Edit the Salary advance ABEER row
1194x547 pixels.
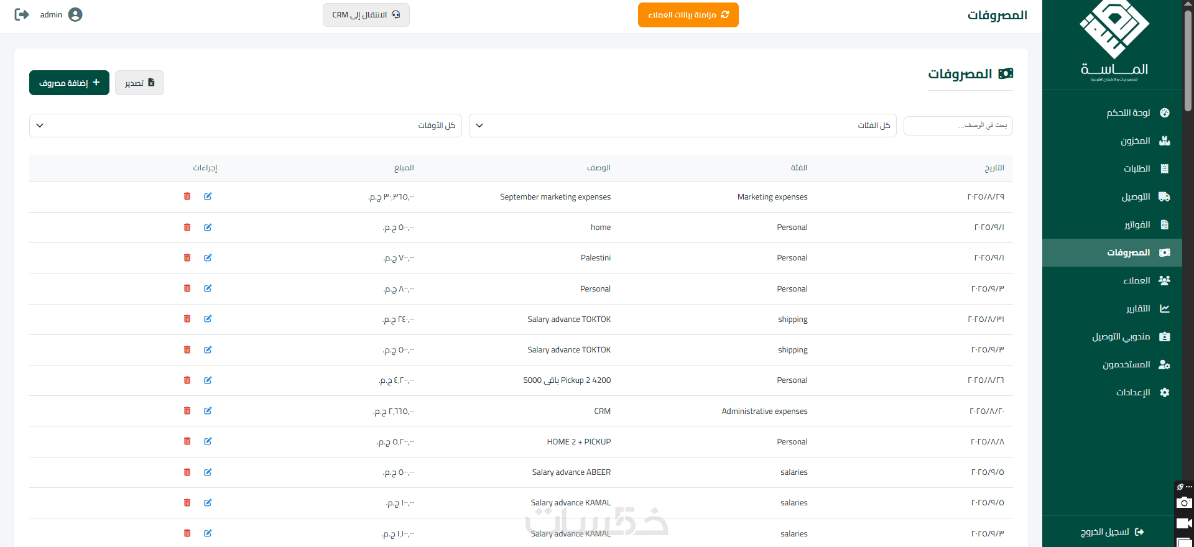pos(208,472)
